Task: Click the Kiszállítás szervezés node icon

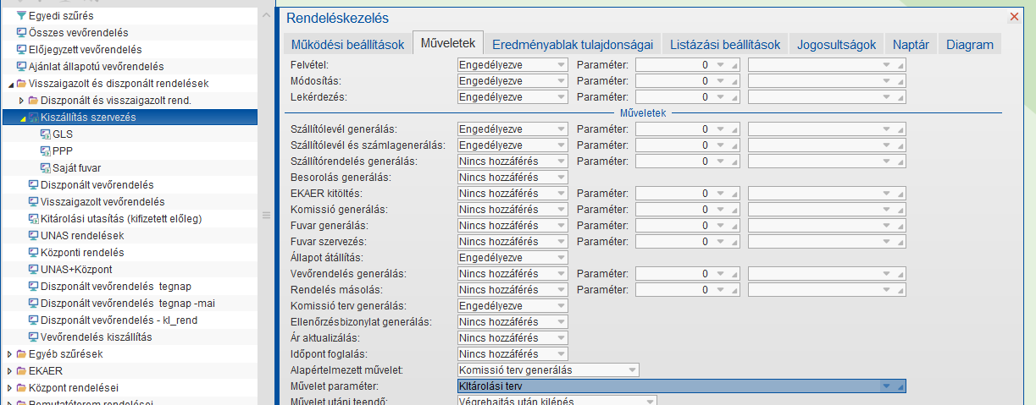Action: coord(33,117)
